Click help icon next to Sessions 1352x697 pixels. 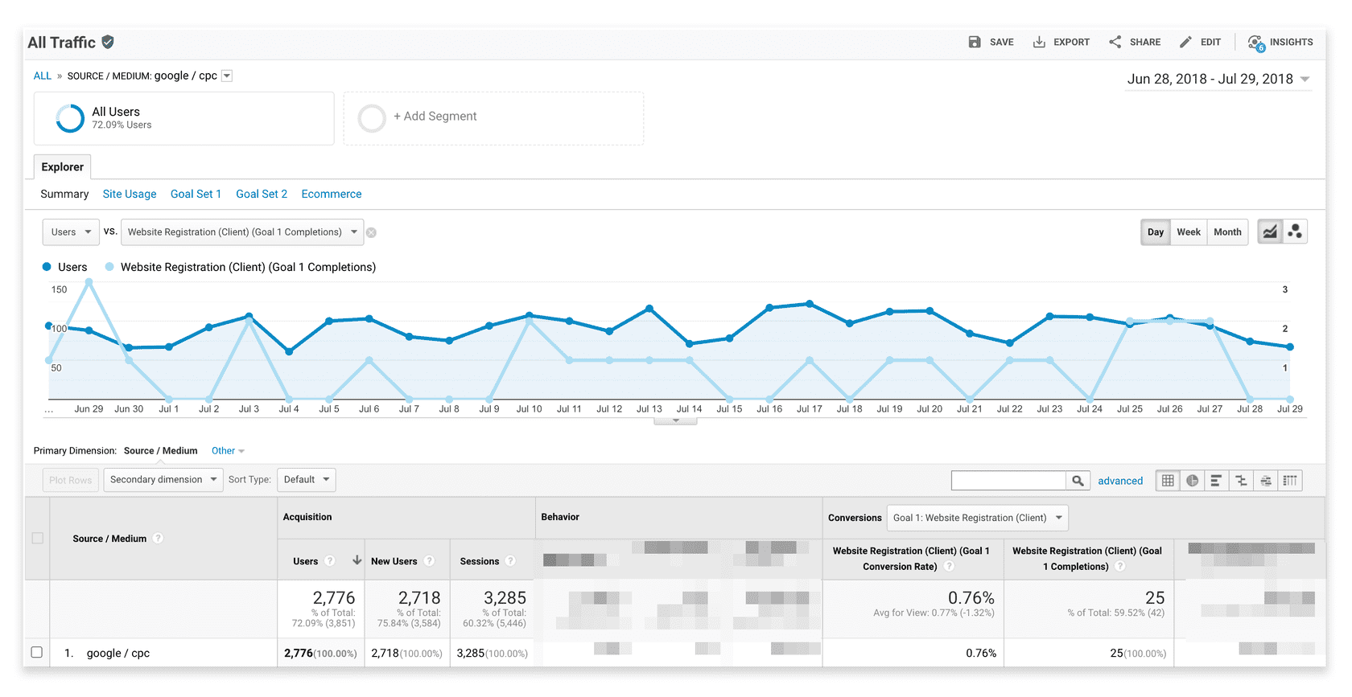coord(511,561)
